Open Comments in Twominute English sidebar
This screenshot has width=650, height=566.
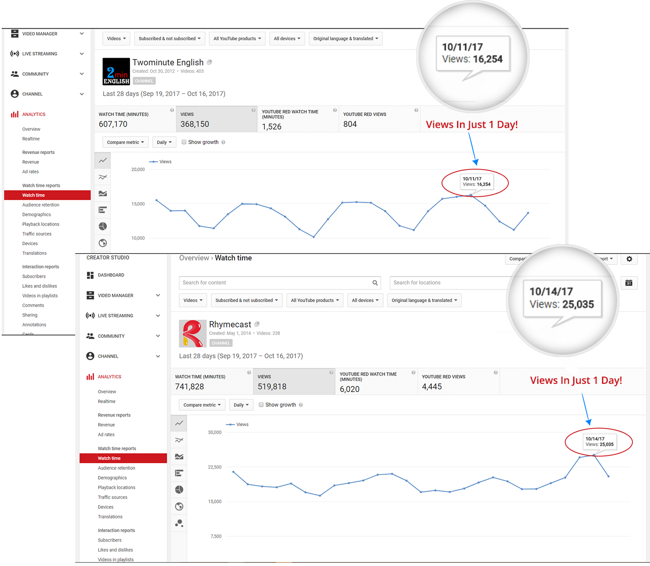(33, 305)
